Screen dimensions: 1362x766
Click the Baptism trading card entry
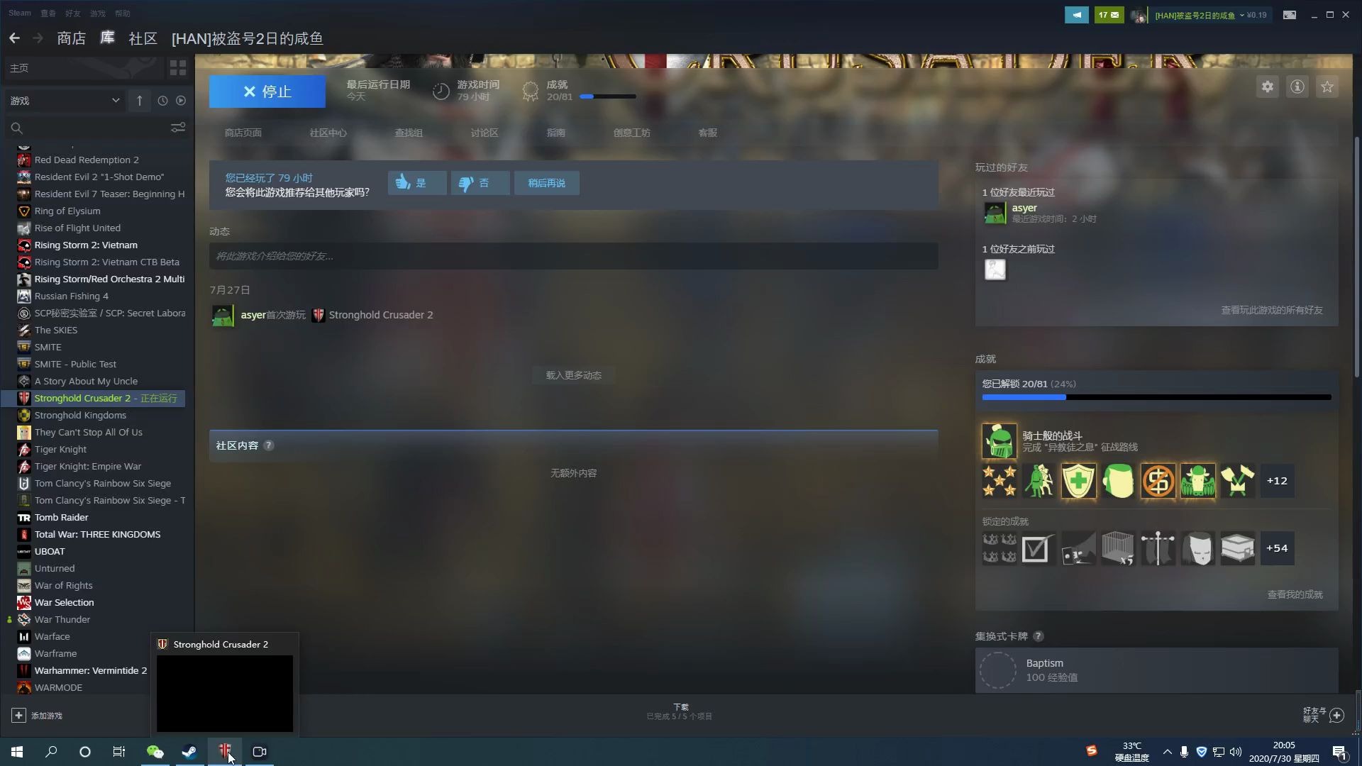pyautogui.click(x=1157, y=670)
